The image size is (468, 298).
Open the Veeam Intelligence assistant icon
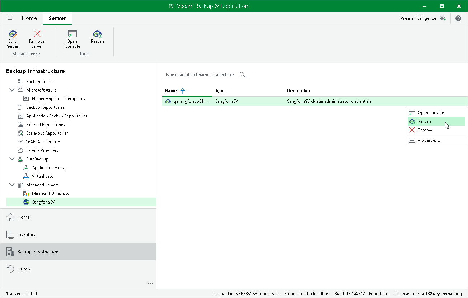click(443, 18)
